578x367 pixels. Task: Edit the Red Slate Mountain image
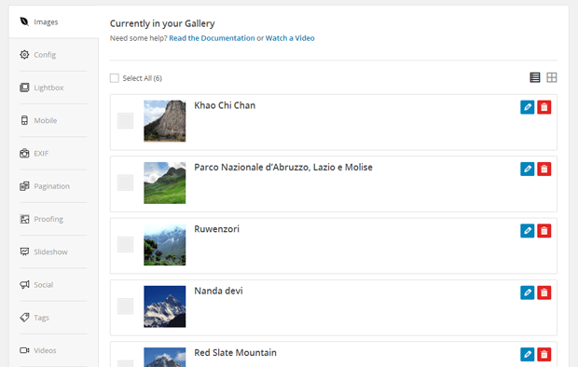click(x=527, y=355)
